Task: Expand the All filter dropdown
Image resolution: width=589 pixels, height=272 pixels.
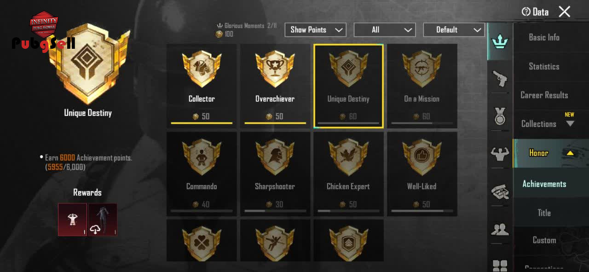Action: 385,30
